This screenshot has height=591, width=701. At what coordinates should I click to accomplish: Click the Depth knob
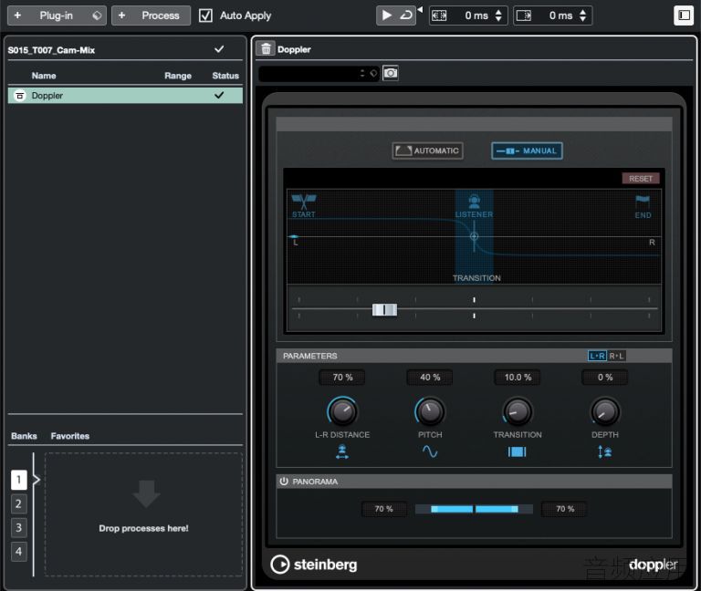pos(605,411)
